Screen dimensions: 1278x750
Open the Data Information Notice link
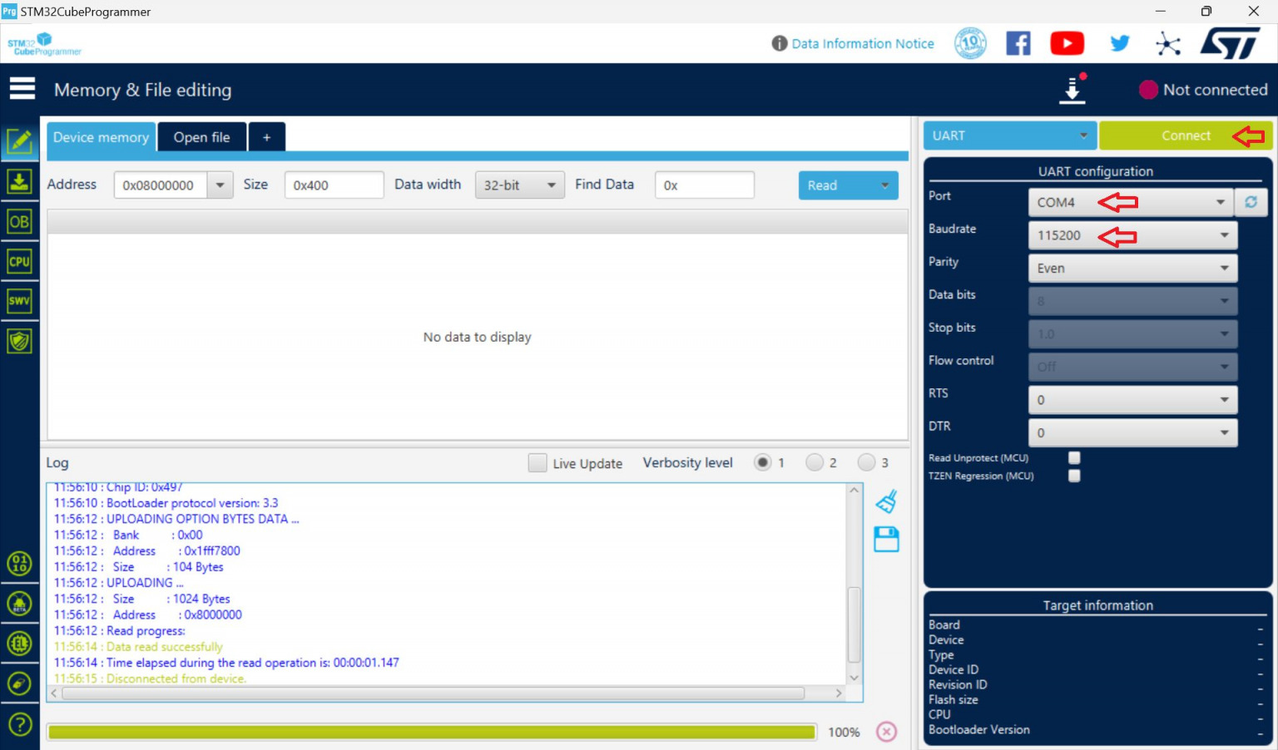[862, 44]
